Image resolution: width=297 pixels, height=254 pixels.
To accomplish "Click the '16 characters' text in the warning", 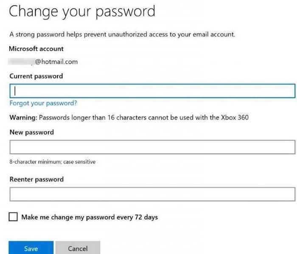I will [127, 117].
